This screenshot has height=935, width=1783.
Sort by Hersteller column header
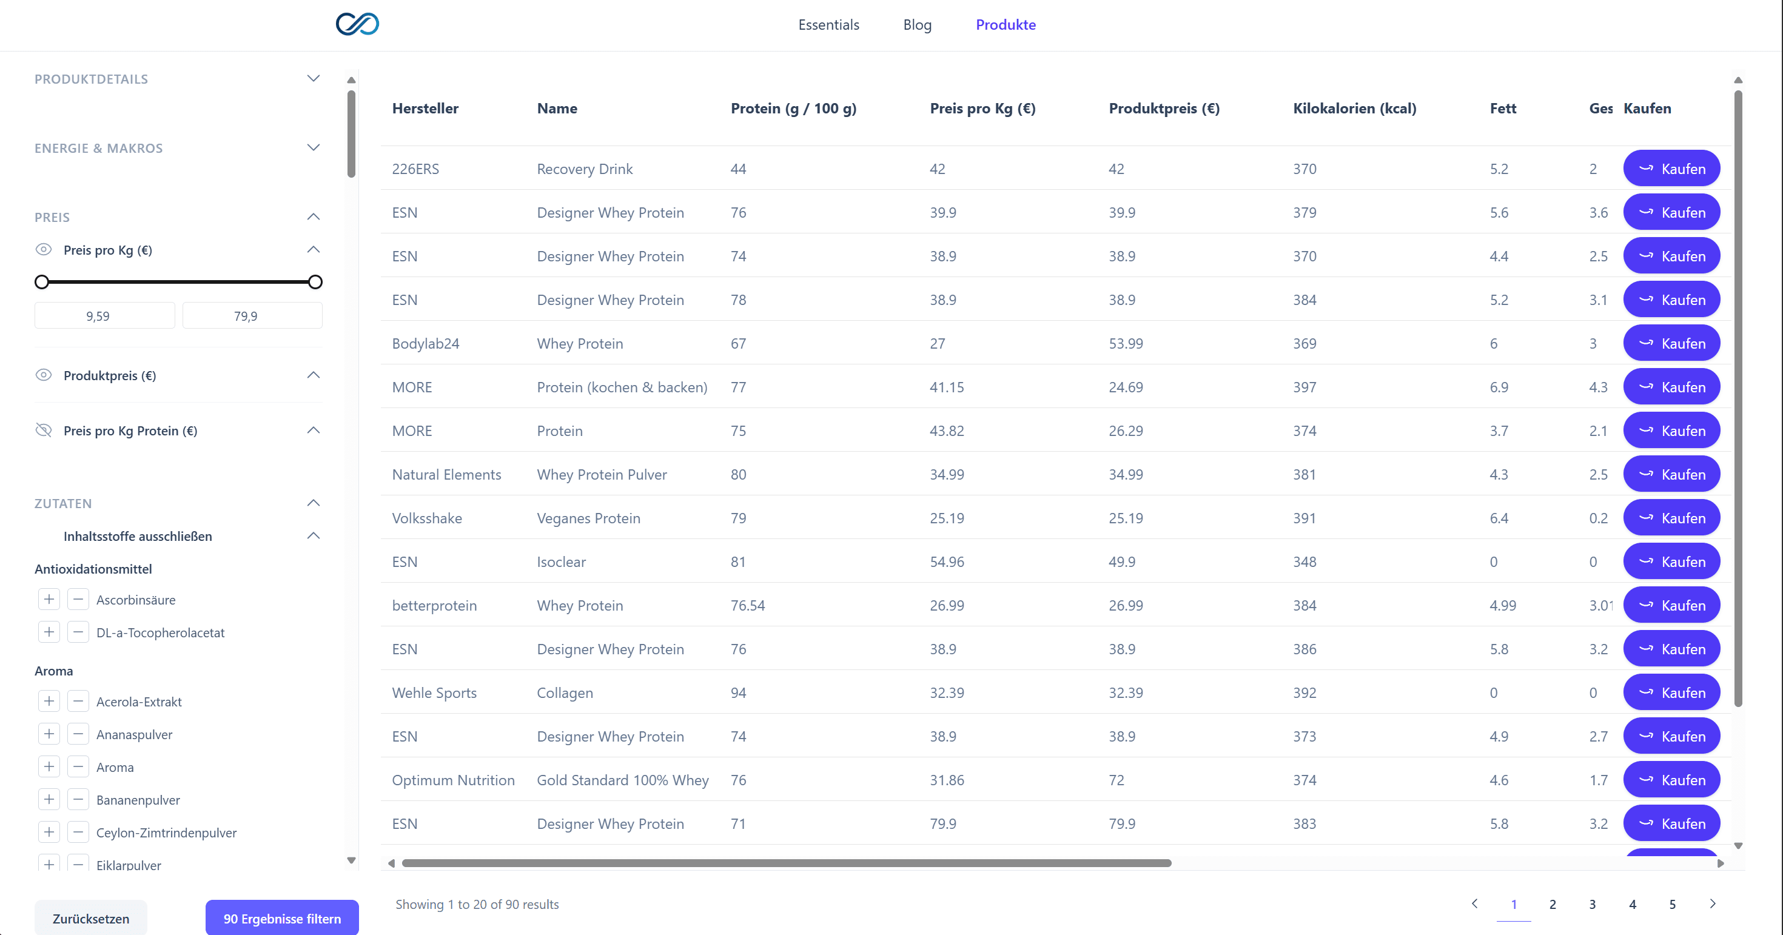point(425,108)
